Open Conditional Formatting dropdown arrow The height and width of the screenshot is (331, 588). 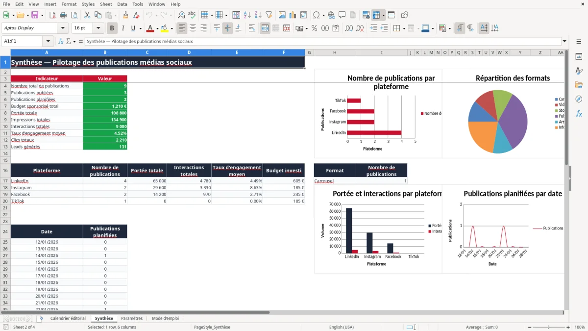click(x=449, y=28)
